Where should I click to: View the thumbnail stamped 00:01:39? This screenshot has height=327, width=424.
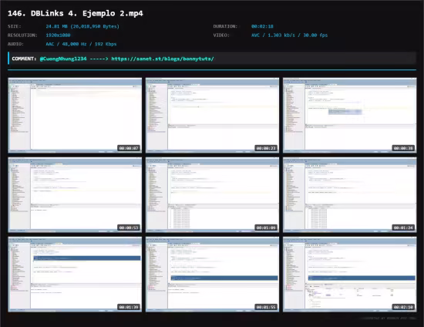pos(75,275)
